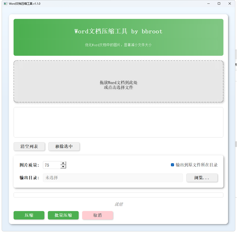
Task: Toggle the 输出到原文件所在目录 checkbox
Action: coord(172,165)
